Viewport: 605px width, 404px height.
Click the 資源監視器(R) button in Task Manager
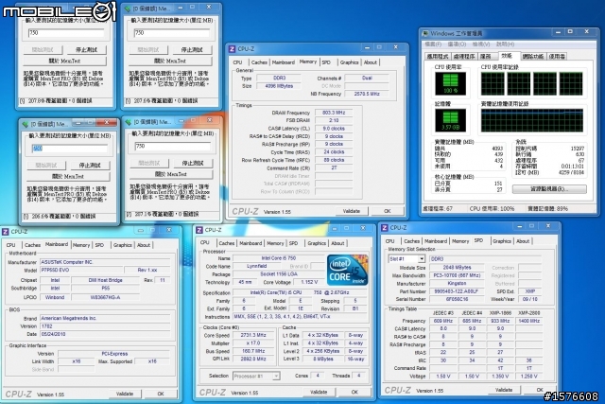tap(549, 189)
